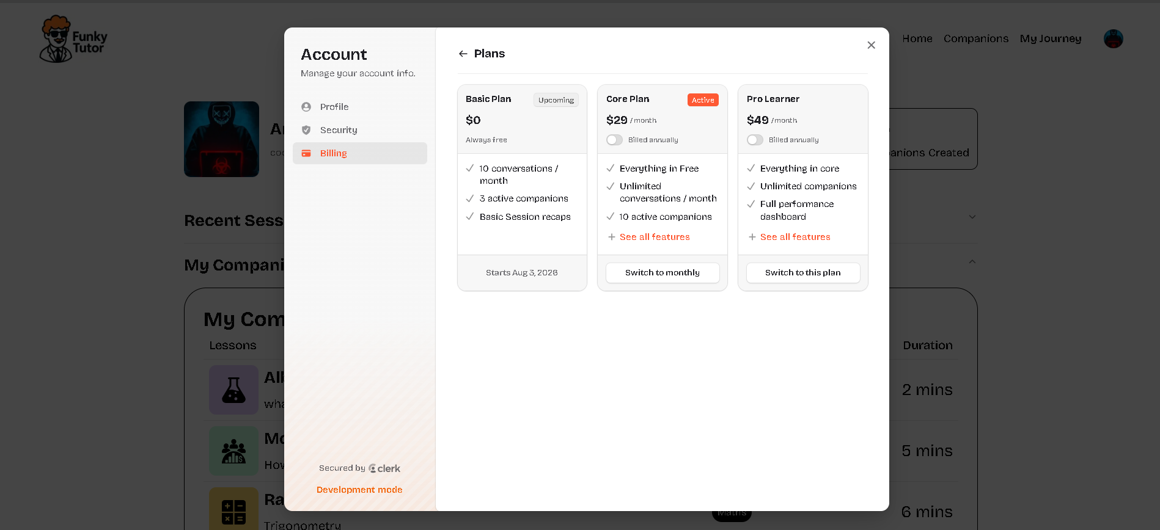This screenshot has width=1160, height=530.
Task: Click the hacker profile picture thumbnail
Action: (221, 139)
